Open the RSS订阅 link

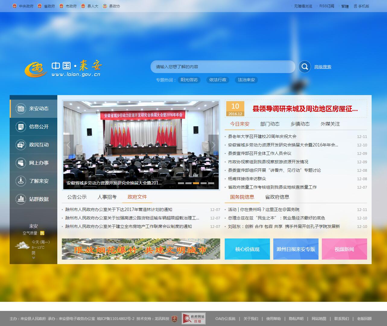tap(327, 6)
